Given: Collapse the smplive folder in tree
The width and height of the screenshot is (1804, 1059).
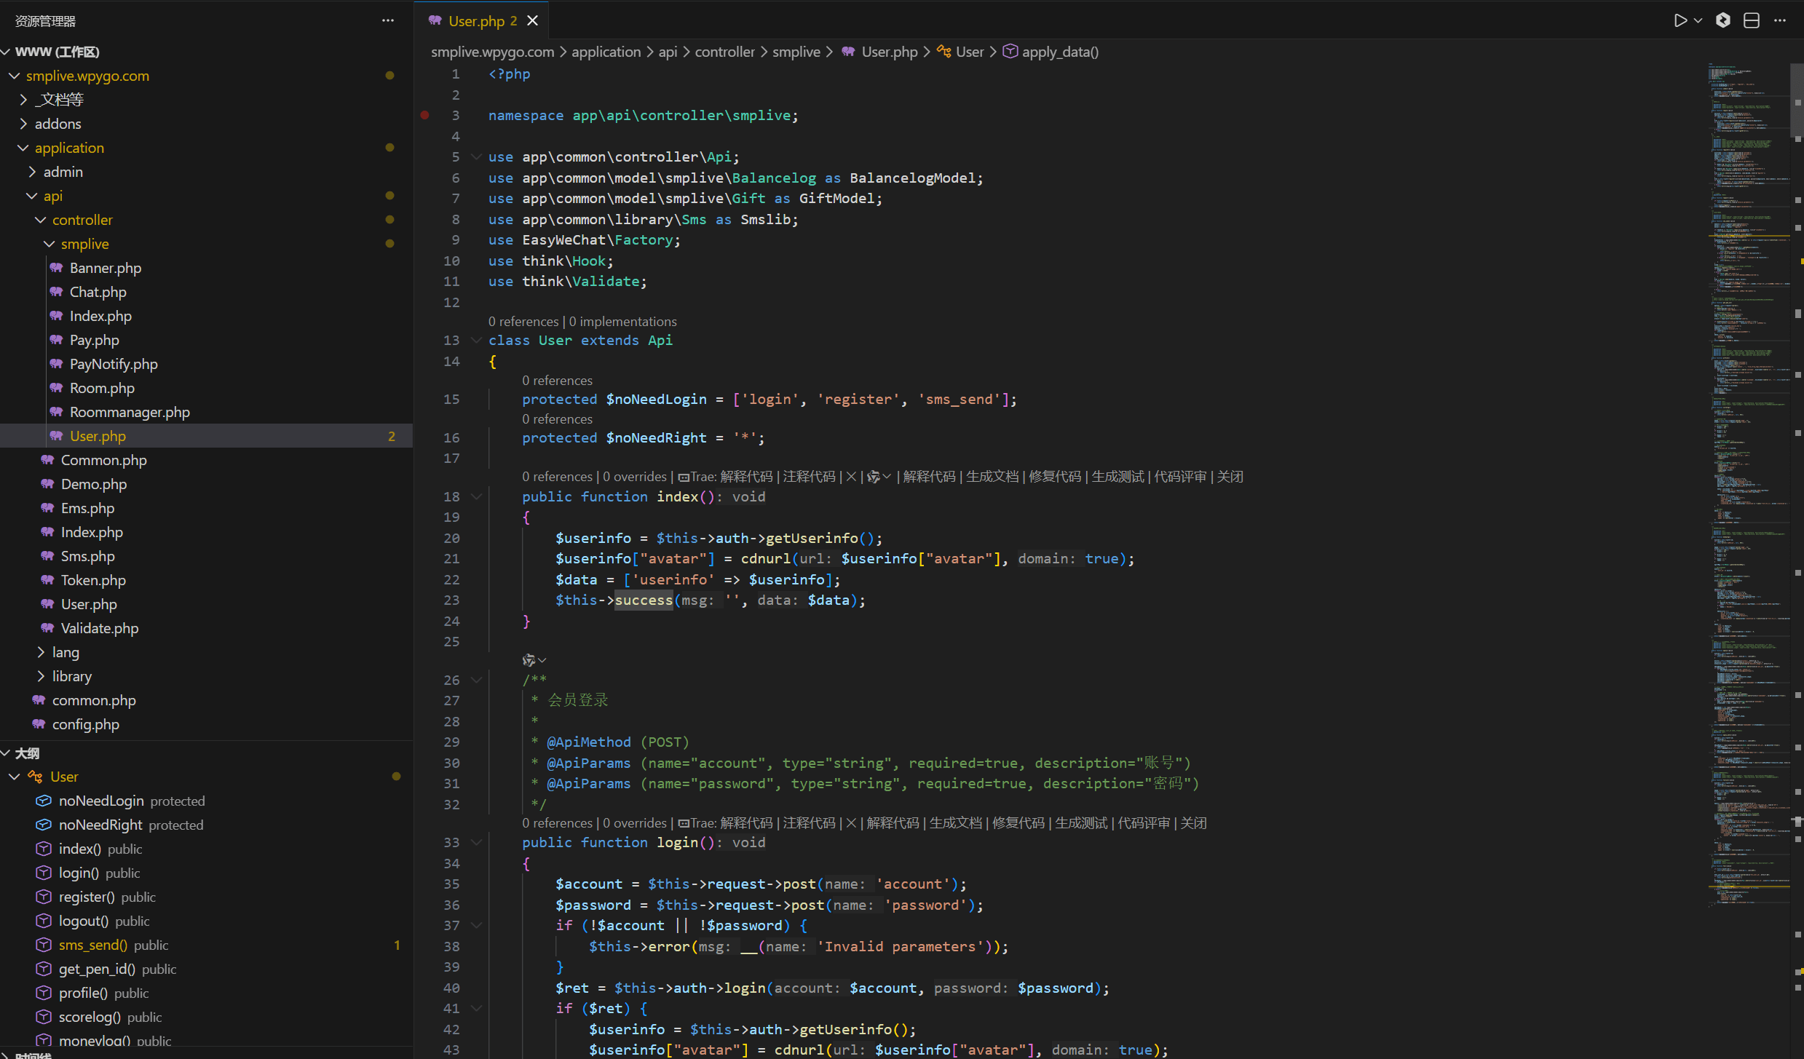Looking at the screenshot, I should [x=49, y=244].
